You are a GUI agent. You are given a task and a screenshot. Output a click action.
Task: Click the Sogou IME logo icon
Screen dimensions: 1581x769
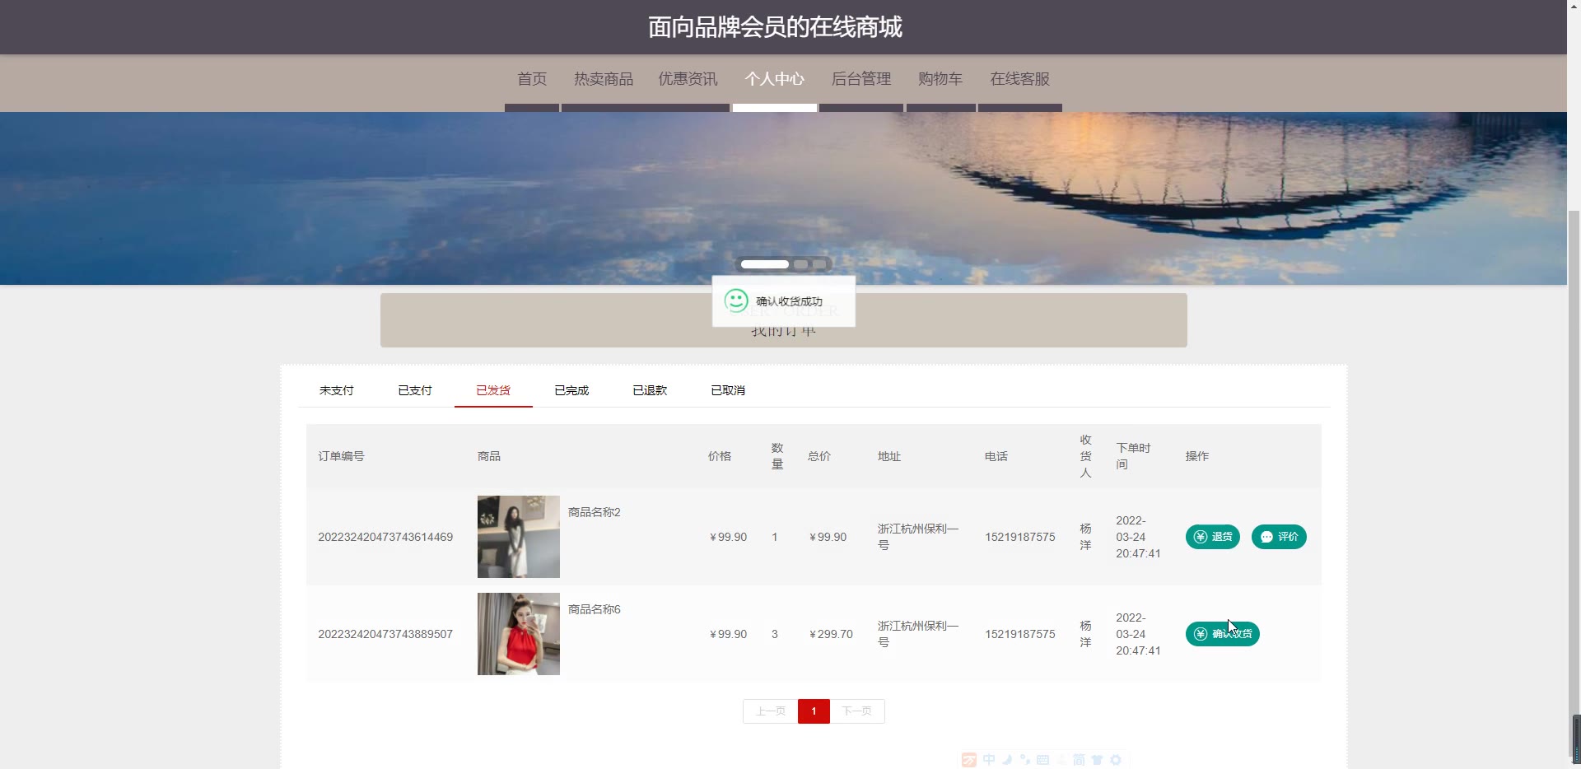click(x=969, y=760)
